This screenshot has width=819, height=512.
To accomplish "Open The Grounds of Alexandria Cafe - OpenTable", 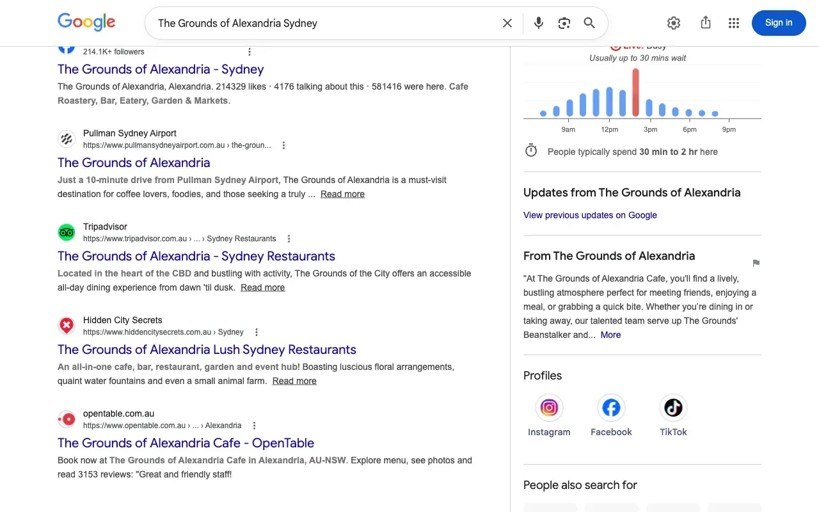I will coord(186,443).
